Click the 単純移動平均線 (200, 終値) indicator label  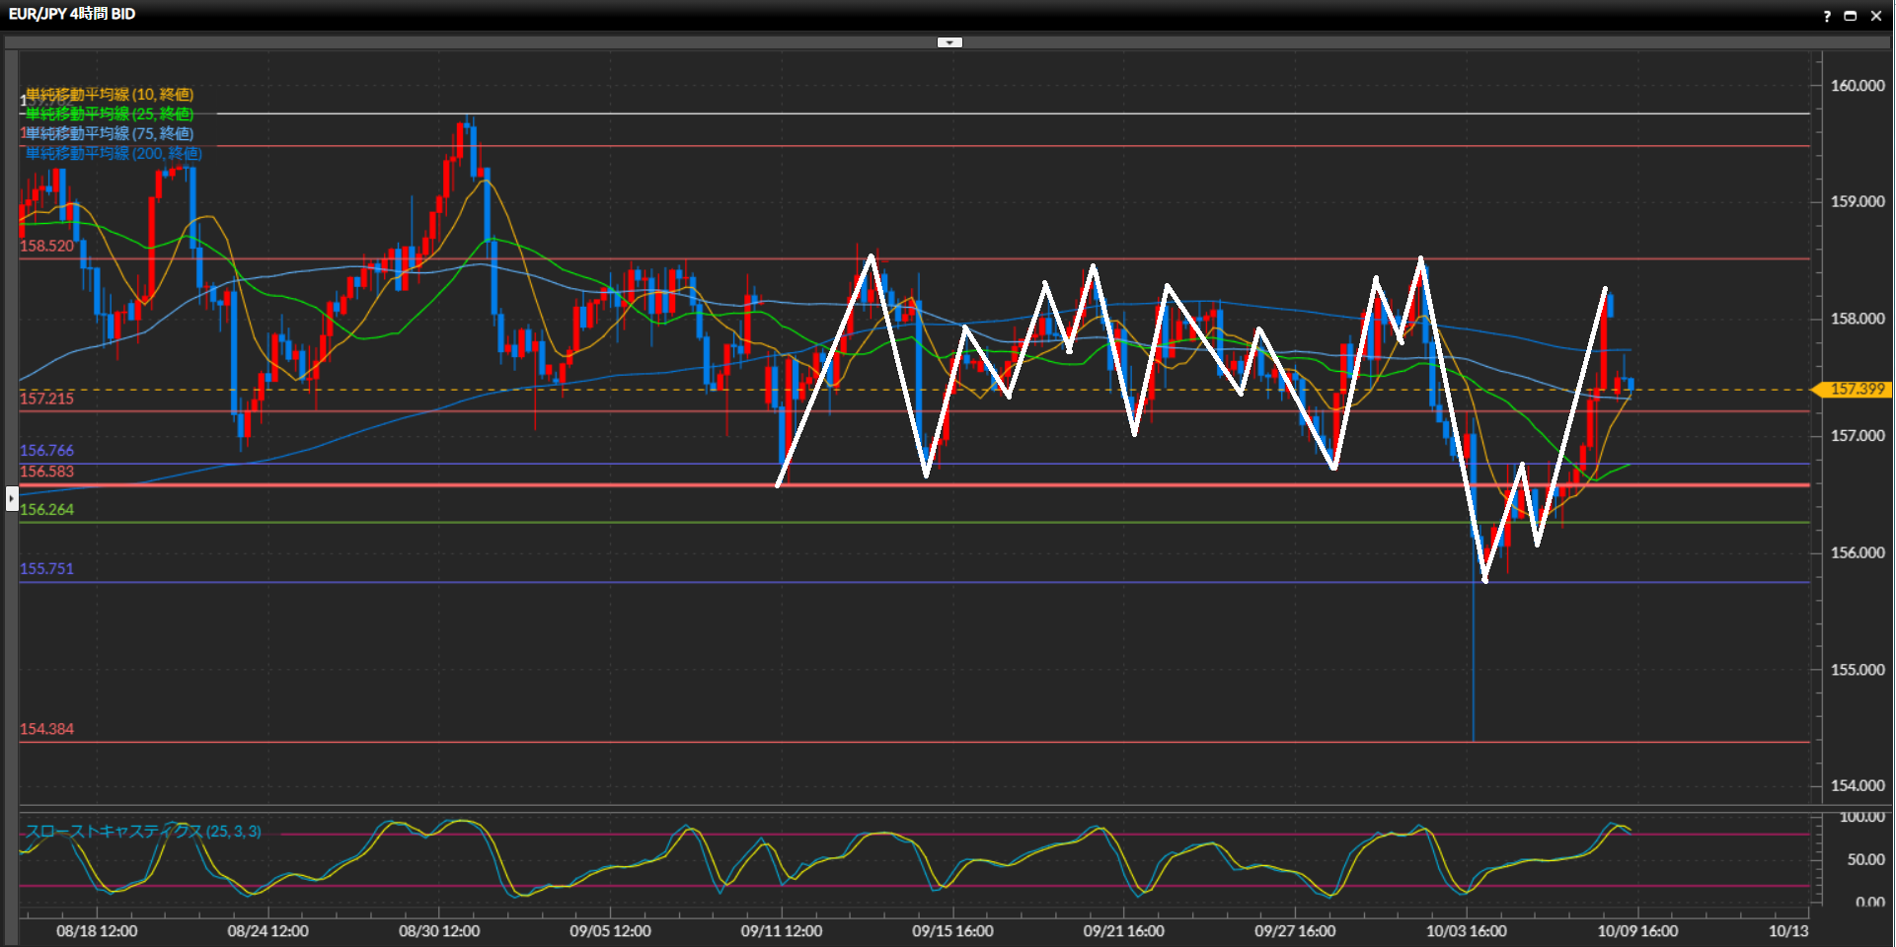114,153
